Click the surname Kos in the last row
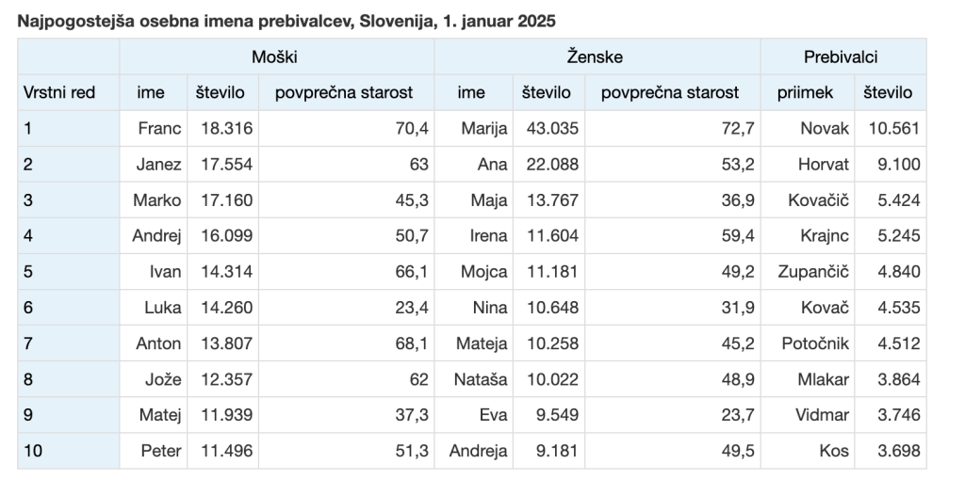 (833, 451)
